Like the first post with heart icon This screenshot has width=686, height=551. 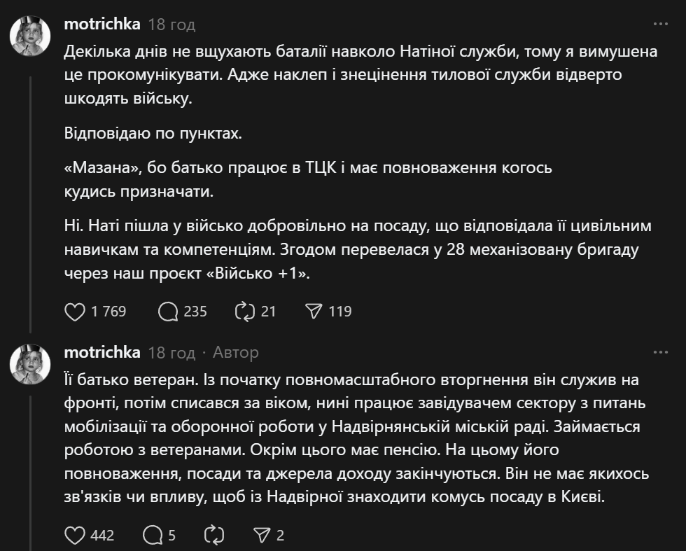[x=75, y=312]
